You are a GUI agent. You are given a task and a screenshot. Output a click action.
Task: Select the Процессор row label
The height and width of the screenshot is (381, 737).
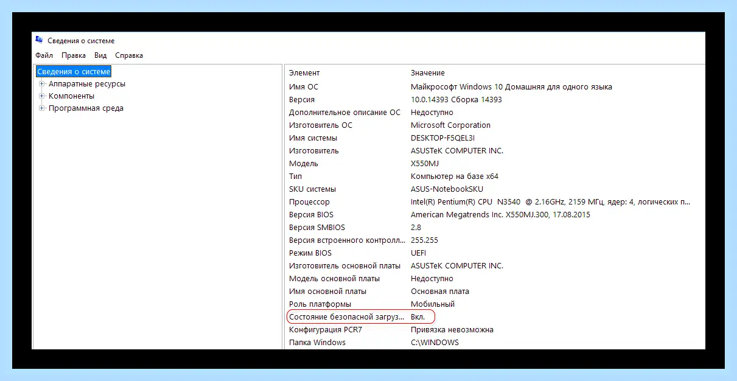tap(309, 202)
